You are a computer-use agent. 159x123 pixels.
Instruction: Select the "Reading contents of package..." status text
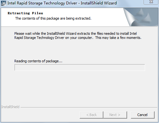38,61
